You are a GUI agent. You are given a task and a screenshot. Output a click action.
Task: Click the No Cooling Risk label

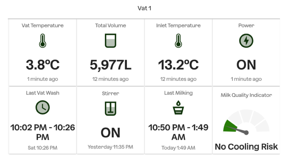246,147
